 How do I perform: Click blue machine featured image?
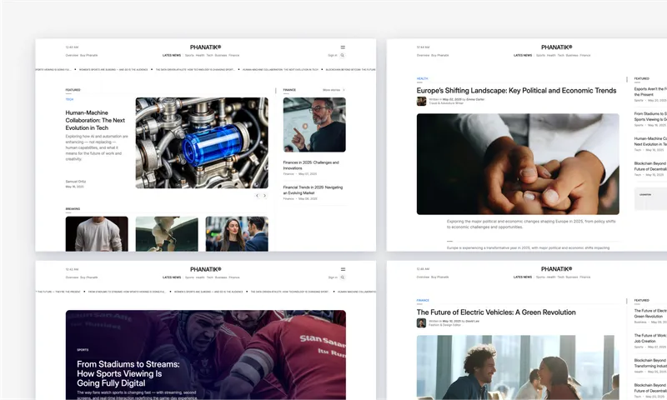202,142
